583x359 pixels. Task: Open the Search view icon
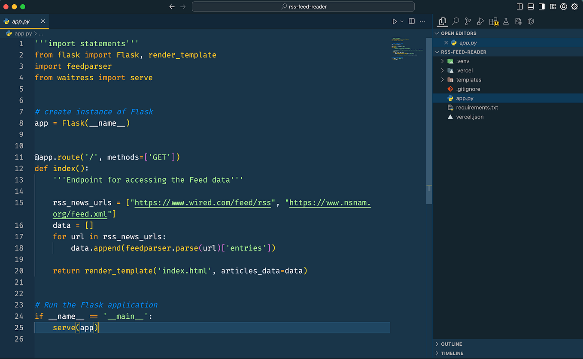coord(455,21)
